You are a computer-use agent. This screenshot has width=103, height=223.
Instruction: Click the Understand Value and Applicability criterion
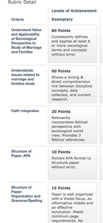tap(26, 41)
